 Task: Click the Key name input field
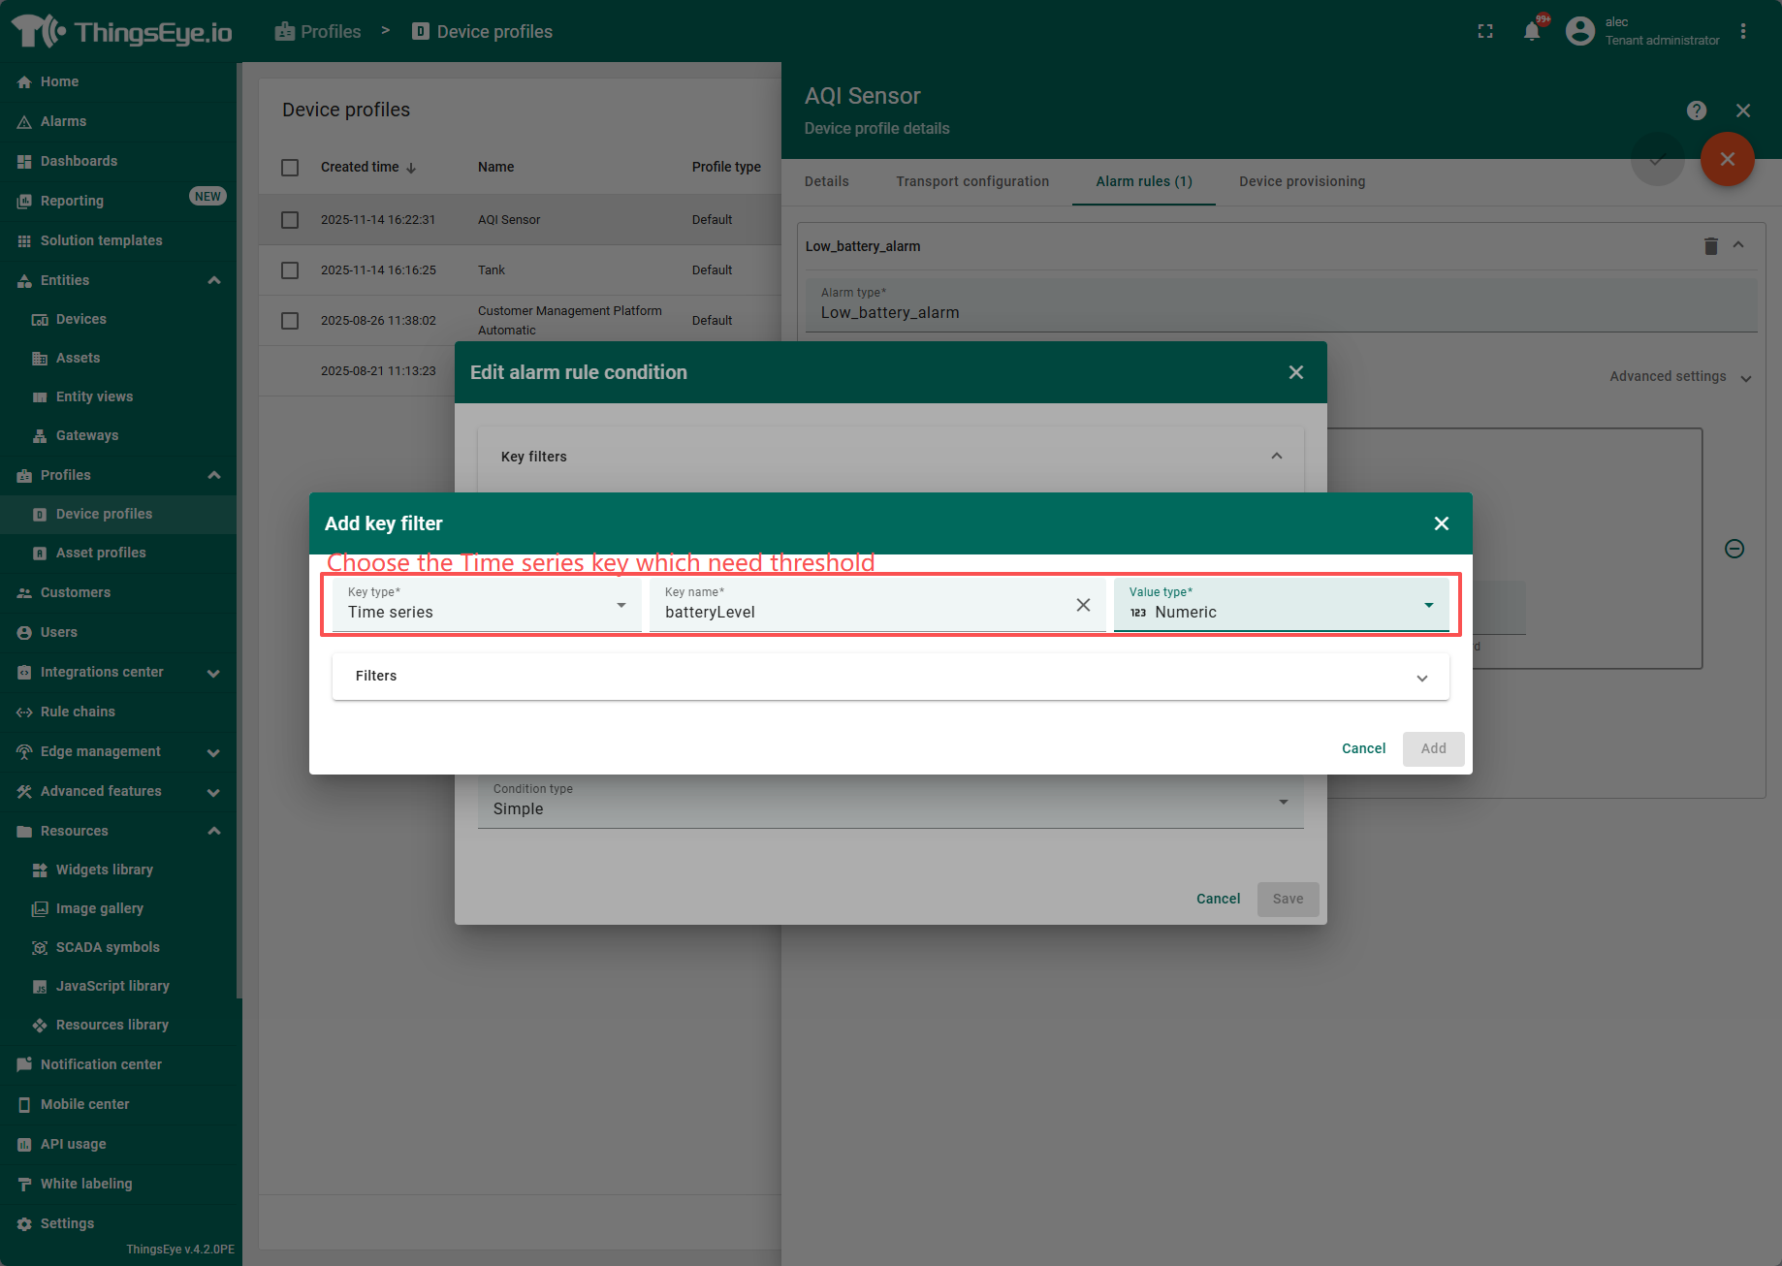pyautogui.click(x=863, y=612)
